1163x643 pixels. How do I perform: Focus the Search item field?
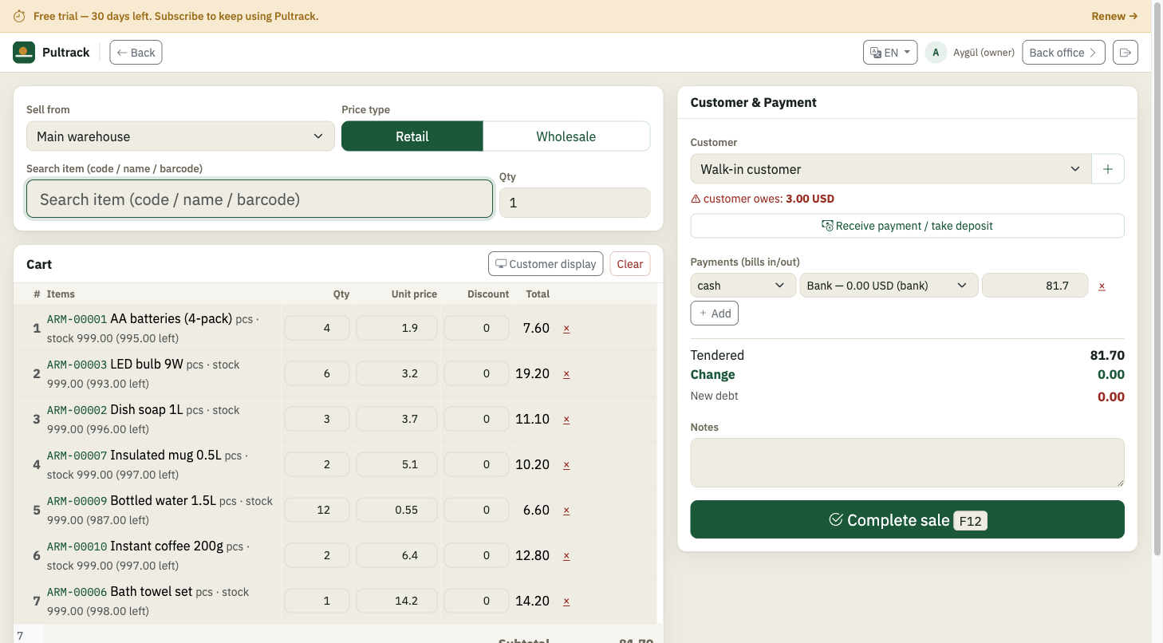click(259, 199)
